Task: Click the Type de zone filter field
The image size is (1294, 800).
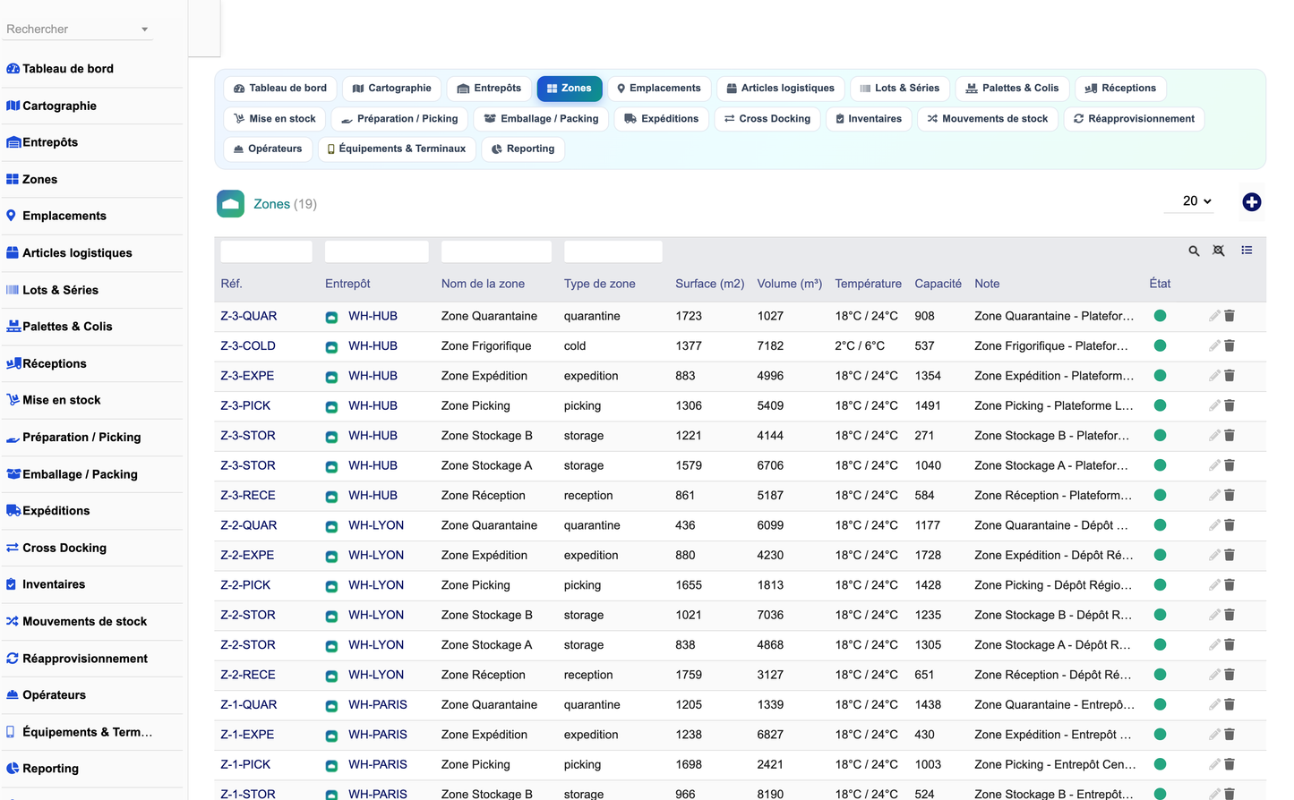Action: click(613, 251)
